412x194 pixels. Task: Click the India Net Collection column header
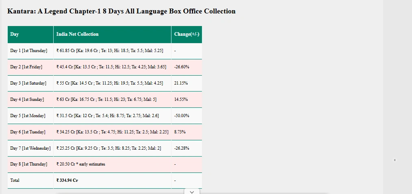click(x=78, y=34)
